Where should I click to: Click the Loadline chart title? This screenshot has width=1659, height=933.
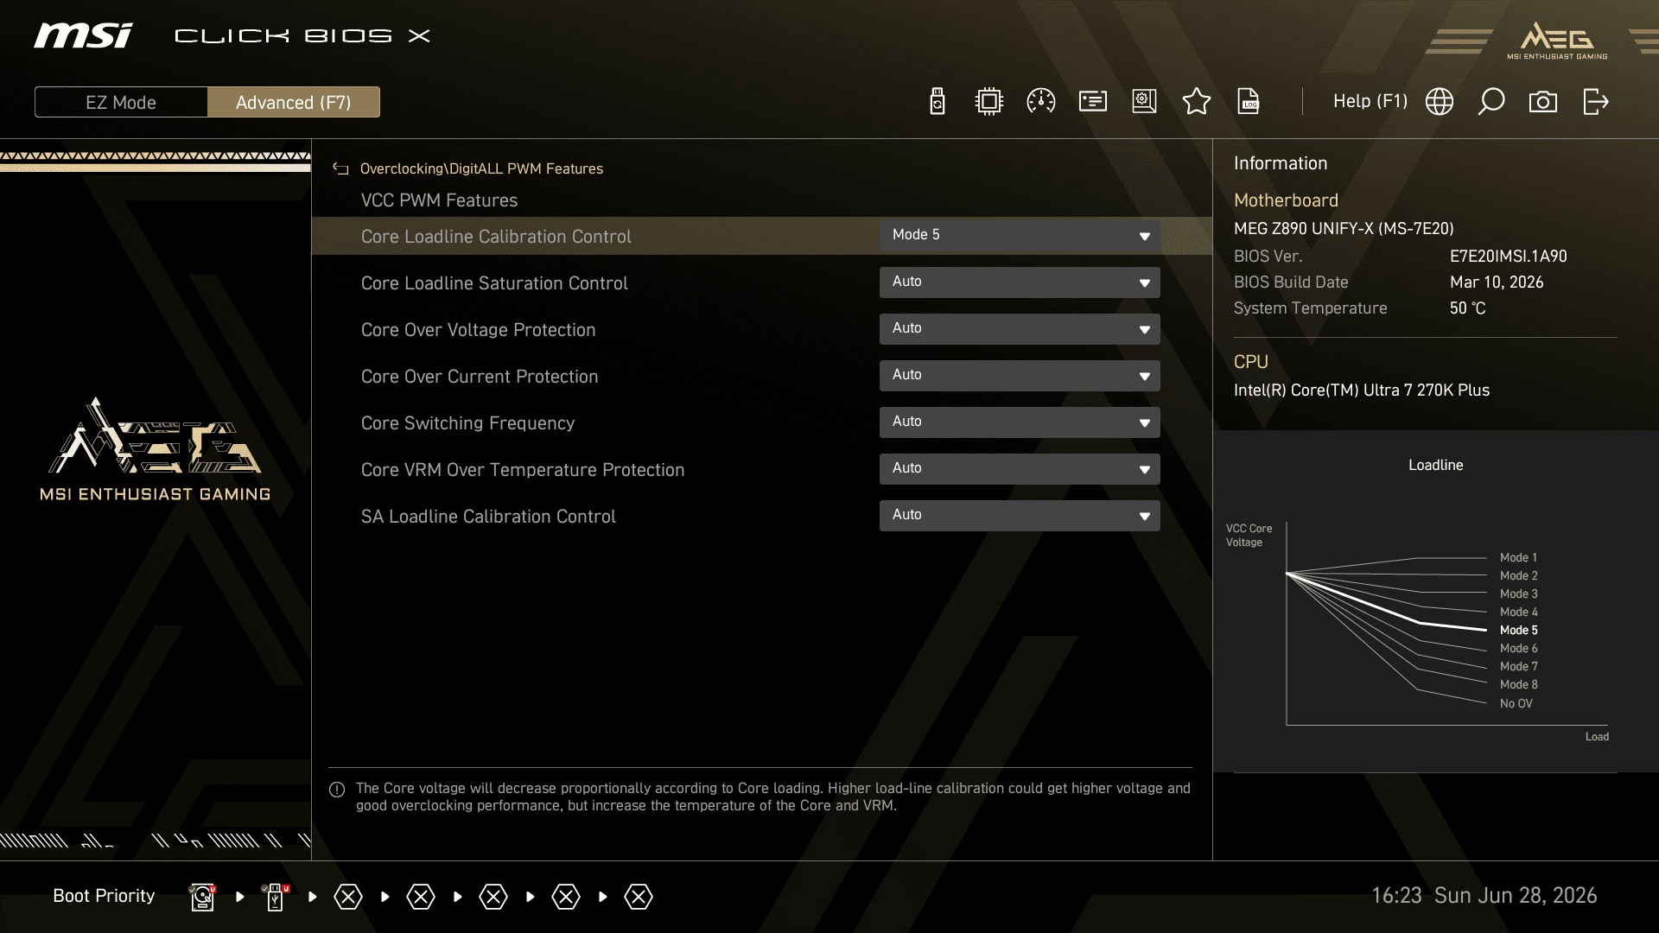click(x=1435, y=466)
